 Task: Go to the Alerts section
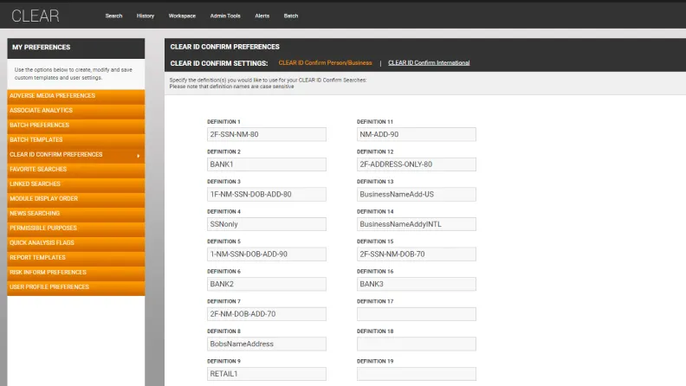tap(262, 16)
